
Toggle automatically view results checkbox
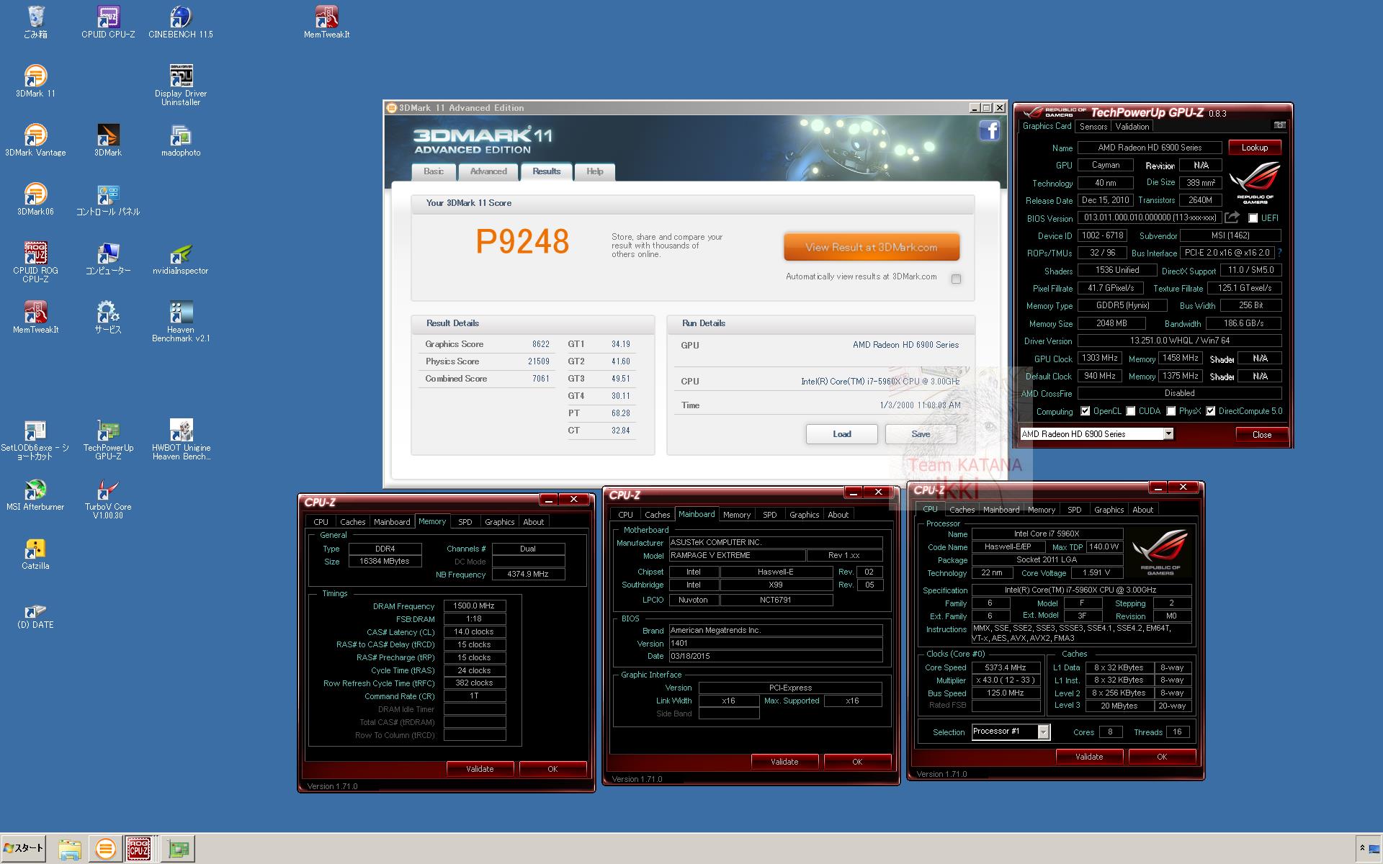point(956,279)
